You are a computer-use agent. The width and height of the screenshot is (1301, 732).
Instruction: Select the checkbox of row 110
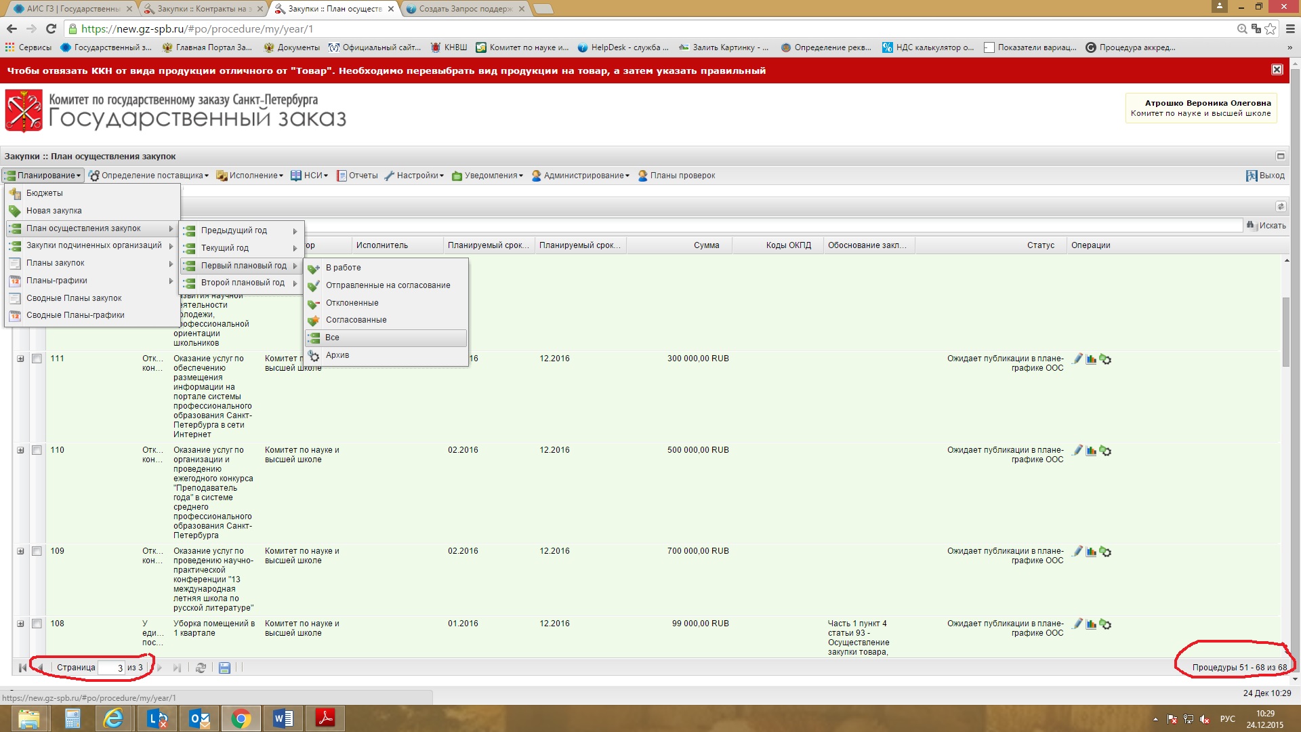(x=37, y=450)
